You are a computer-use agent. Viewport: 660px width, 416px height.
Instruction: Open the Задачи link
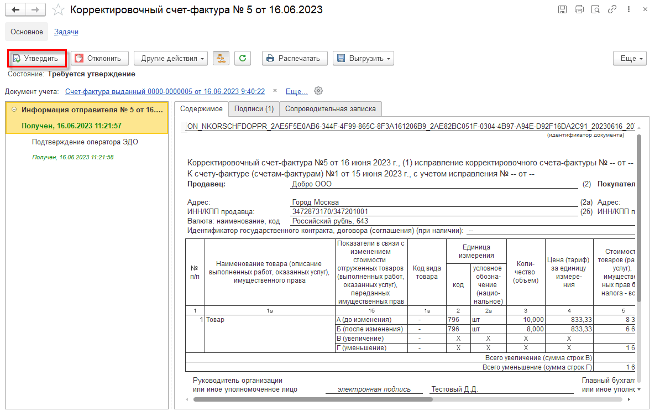click(x=66, y=32)
